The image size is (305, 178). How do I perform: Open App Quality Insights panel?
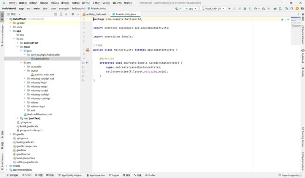pyautogui.click(x=70, y=175)
